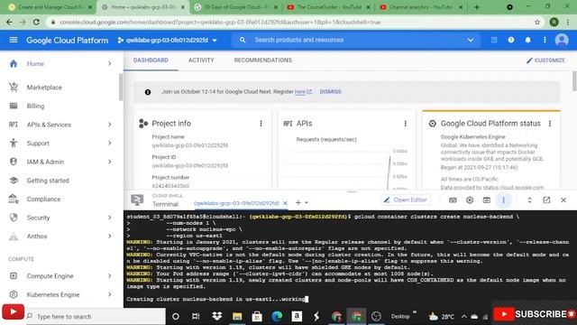This screenshot has height=325, width=577.
Task: Close the qwiklabs terminal session tab
Action: 285,203
